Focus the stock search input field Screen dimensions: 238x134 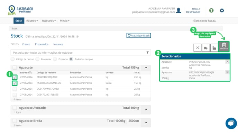coord(81,53)
